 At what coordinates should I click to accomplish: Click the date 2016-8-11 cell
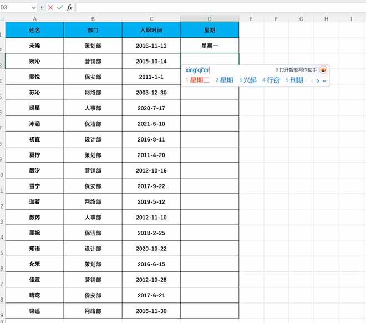[151, 139]
